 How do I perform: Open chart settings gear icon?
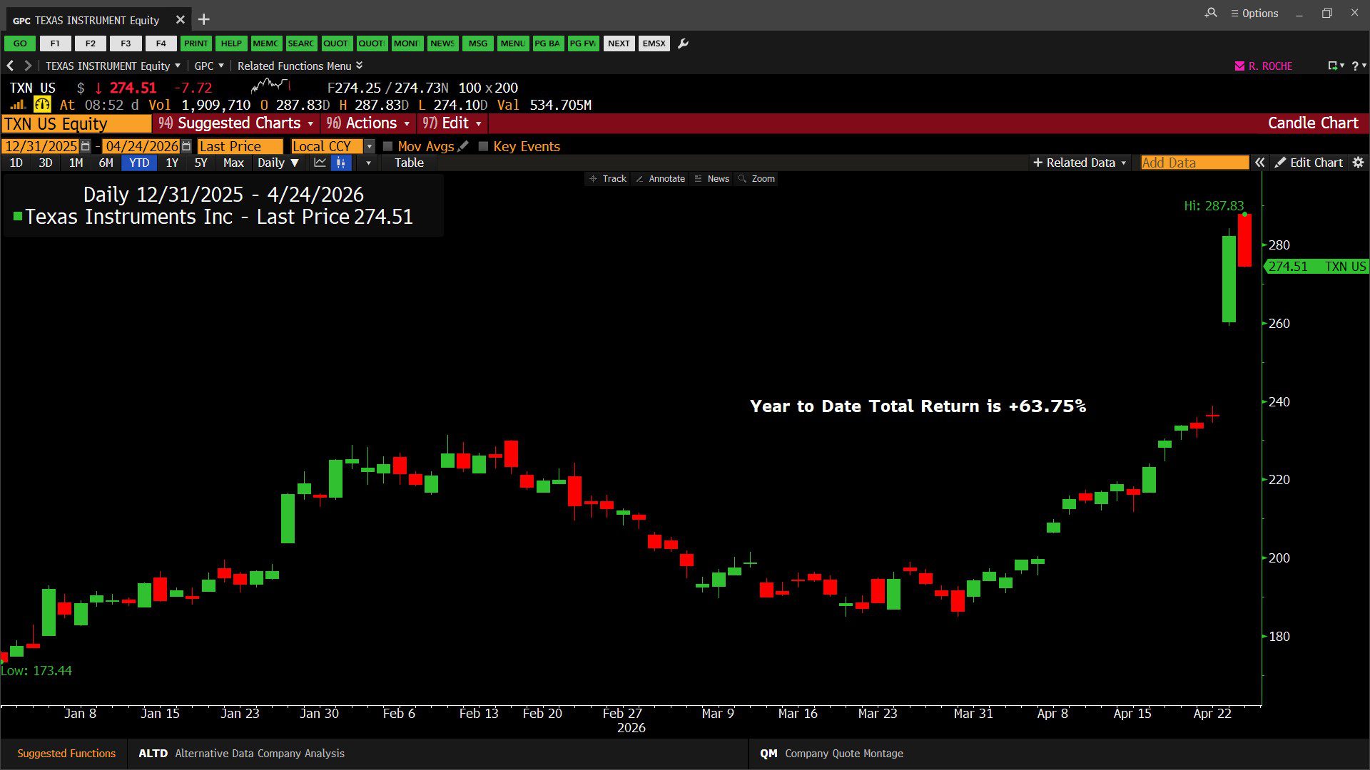click(x=1358, y=163)
